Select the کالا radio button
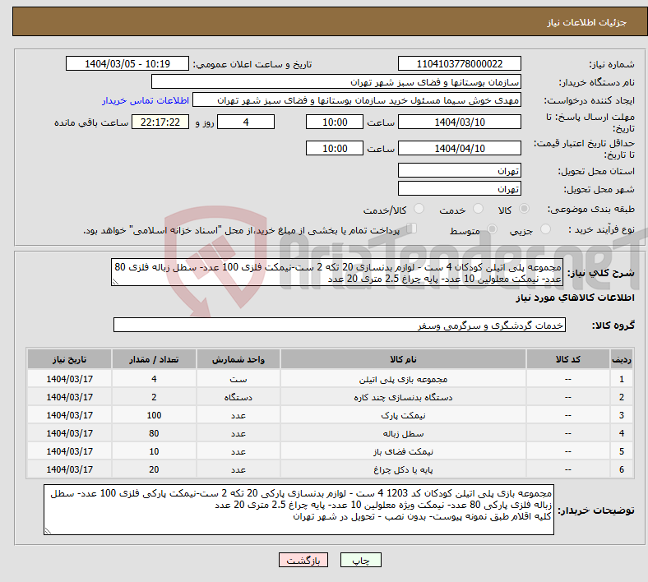This screenshot has height=582, width=648. coord(524,209)
